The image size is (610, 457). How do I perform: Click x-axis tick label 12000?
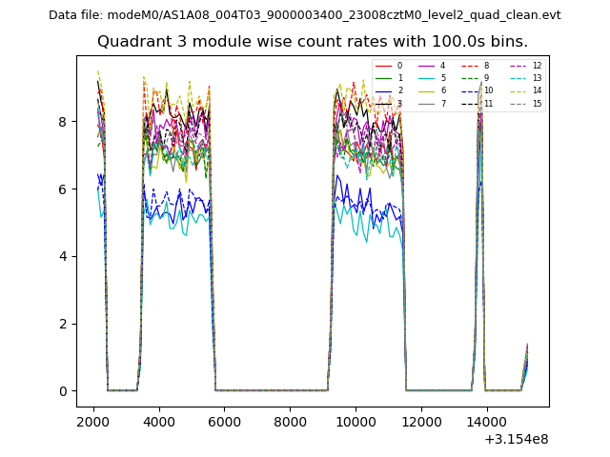point(421,421)
